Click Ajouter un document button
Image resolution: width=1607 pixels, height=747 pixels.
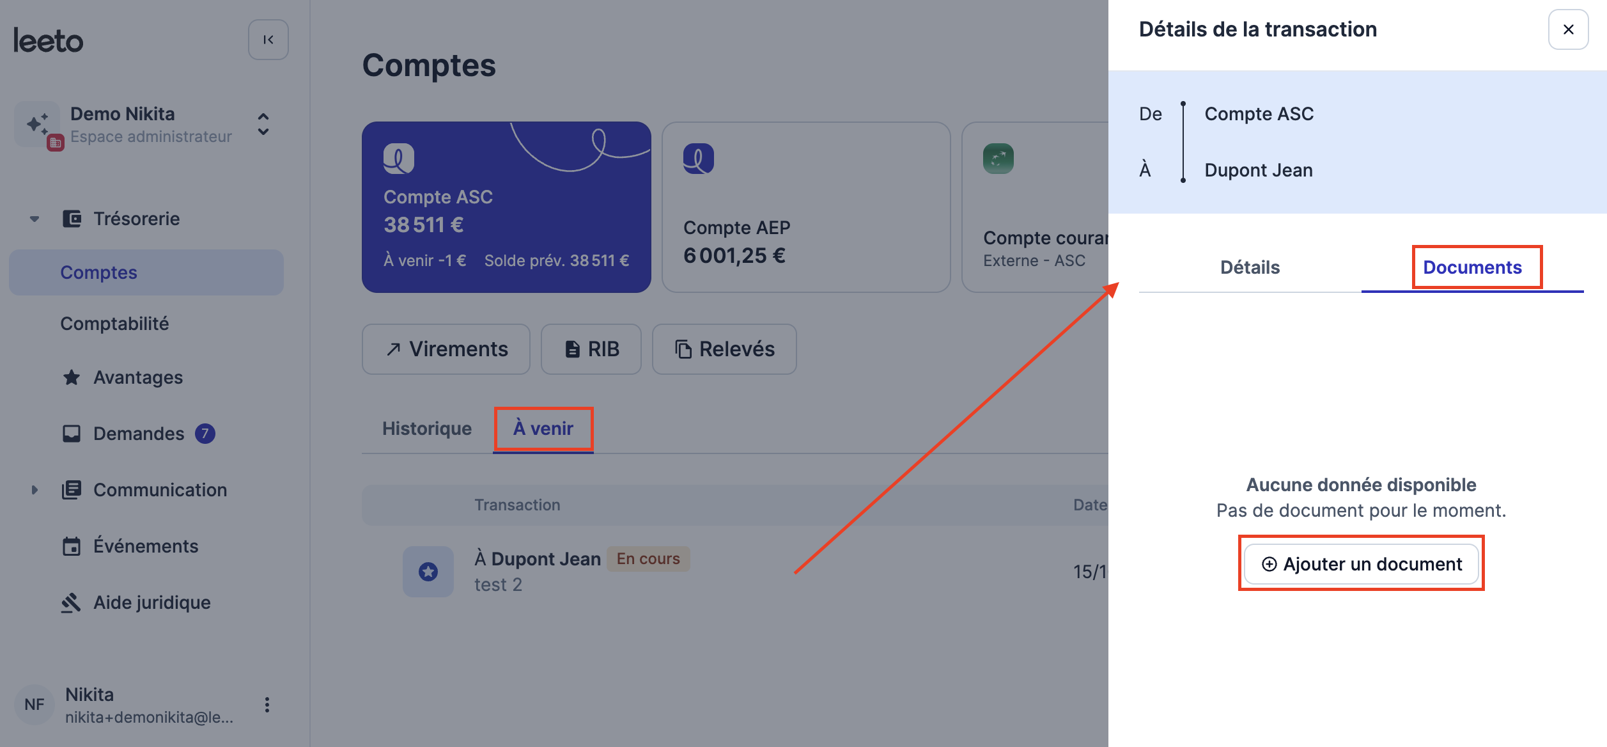coord(1362,564)
